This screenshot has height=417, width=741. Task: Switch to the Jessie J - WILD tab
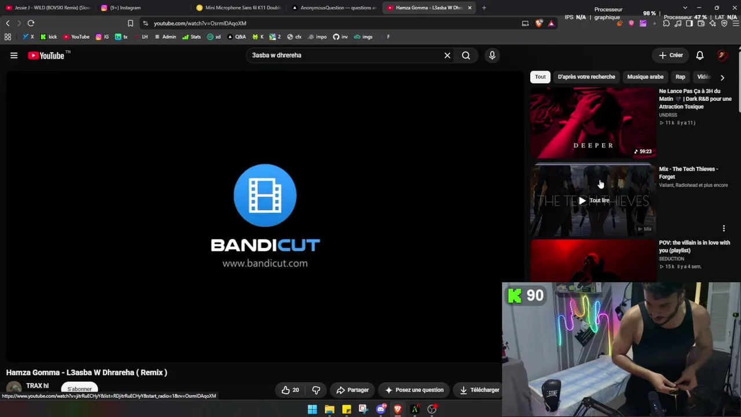(x=48, y=8)
